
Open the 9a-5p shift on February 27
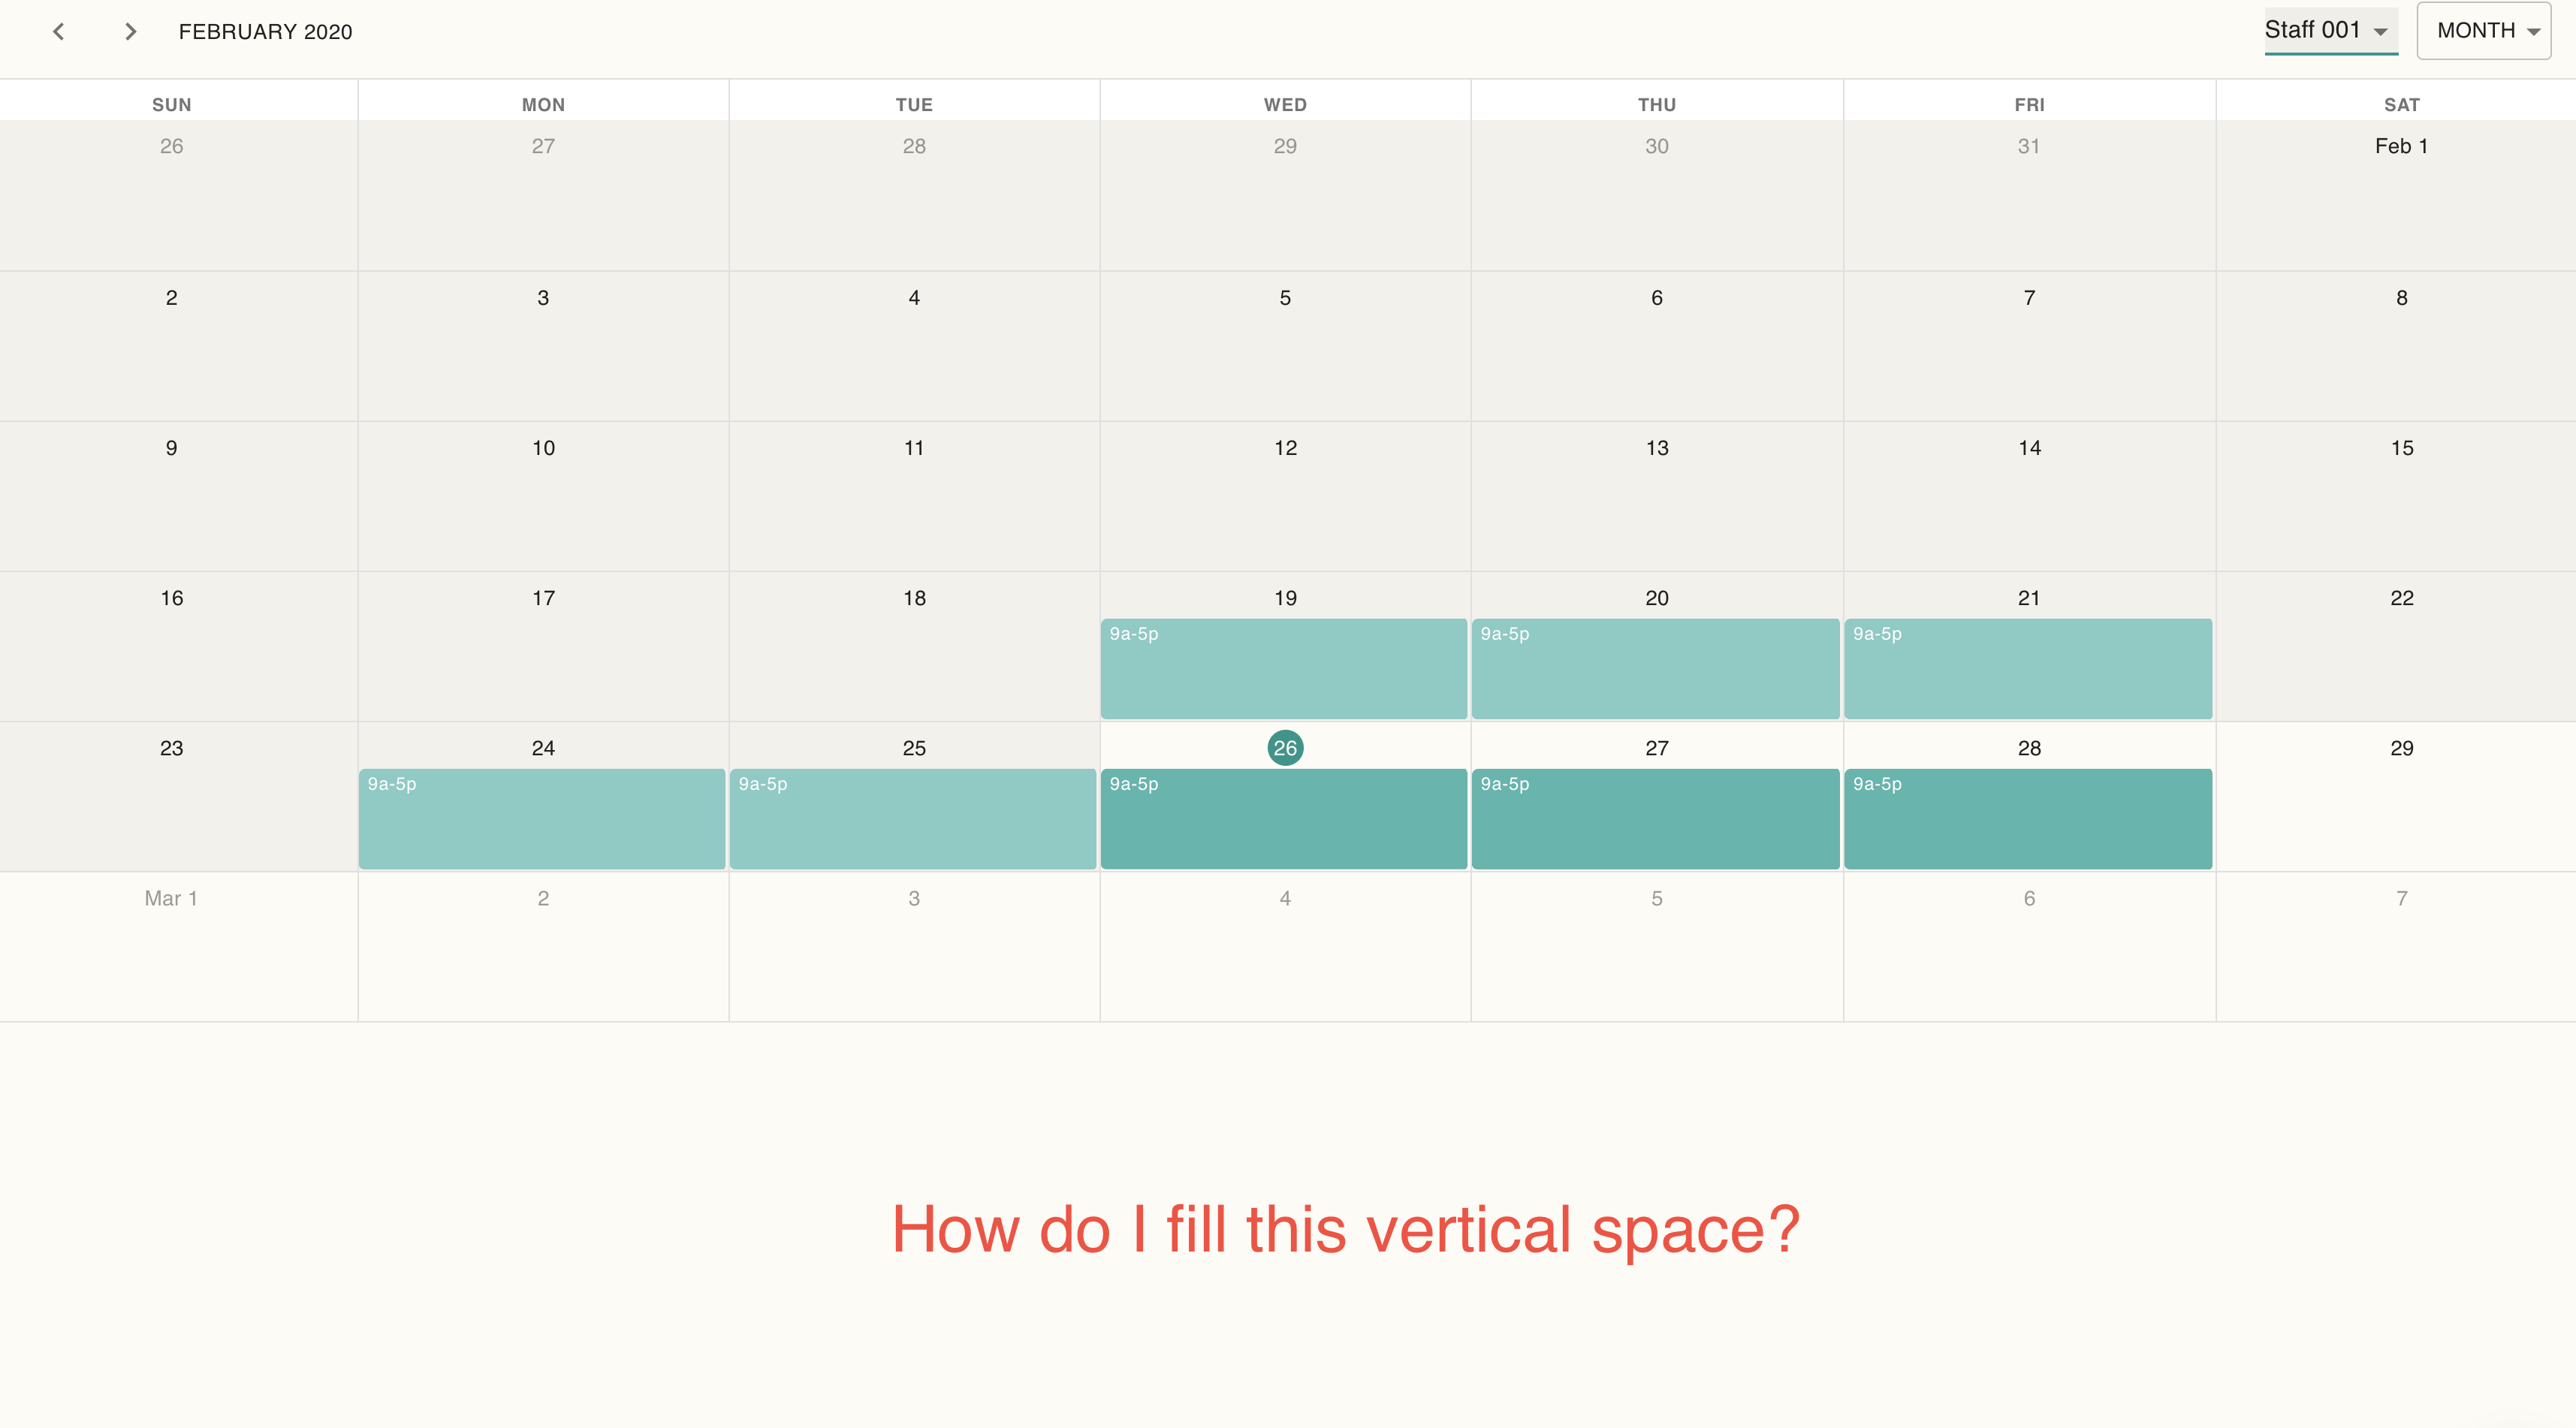pos(1656,818)
